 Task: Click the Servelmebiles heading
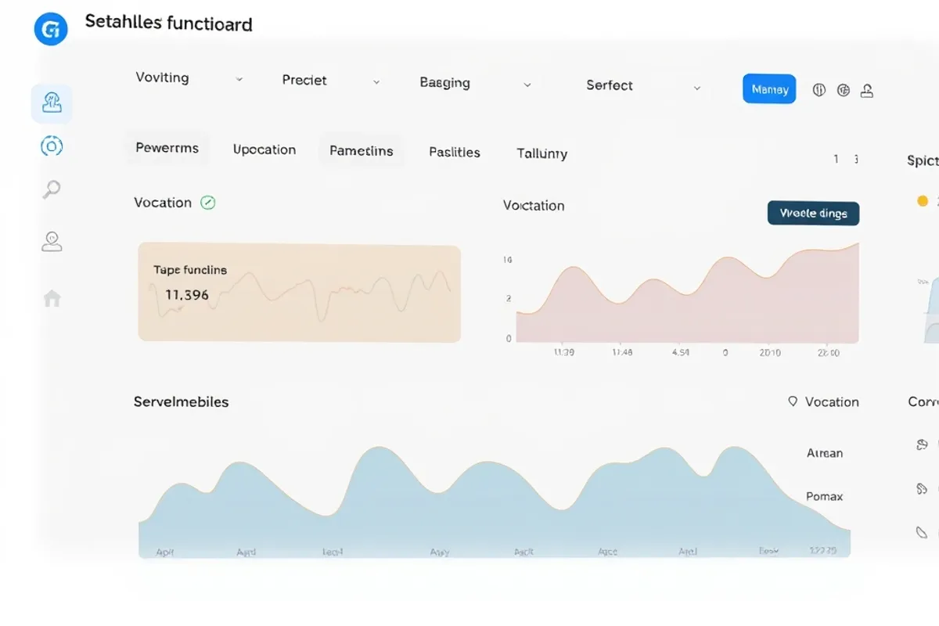click(182, 402)
